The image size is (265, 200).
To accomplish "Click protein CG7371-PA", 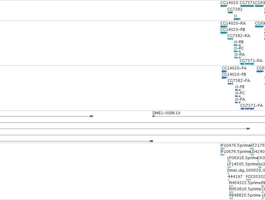I will pos(247,109).
